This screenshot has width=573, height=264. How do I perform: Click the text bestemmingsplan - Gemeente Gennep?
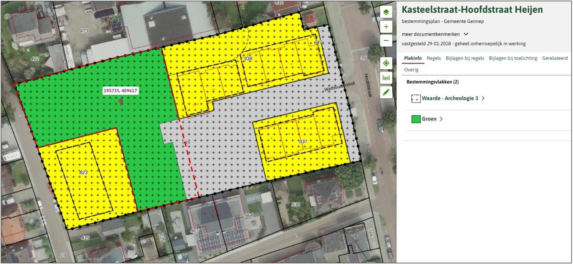point(443,21)
